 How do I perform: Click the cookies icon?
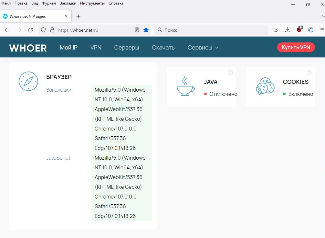click(265, 86)
